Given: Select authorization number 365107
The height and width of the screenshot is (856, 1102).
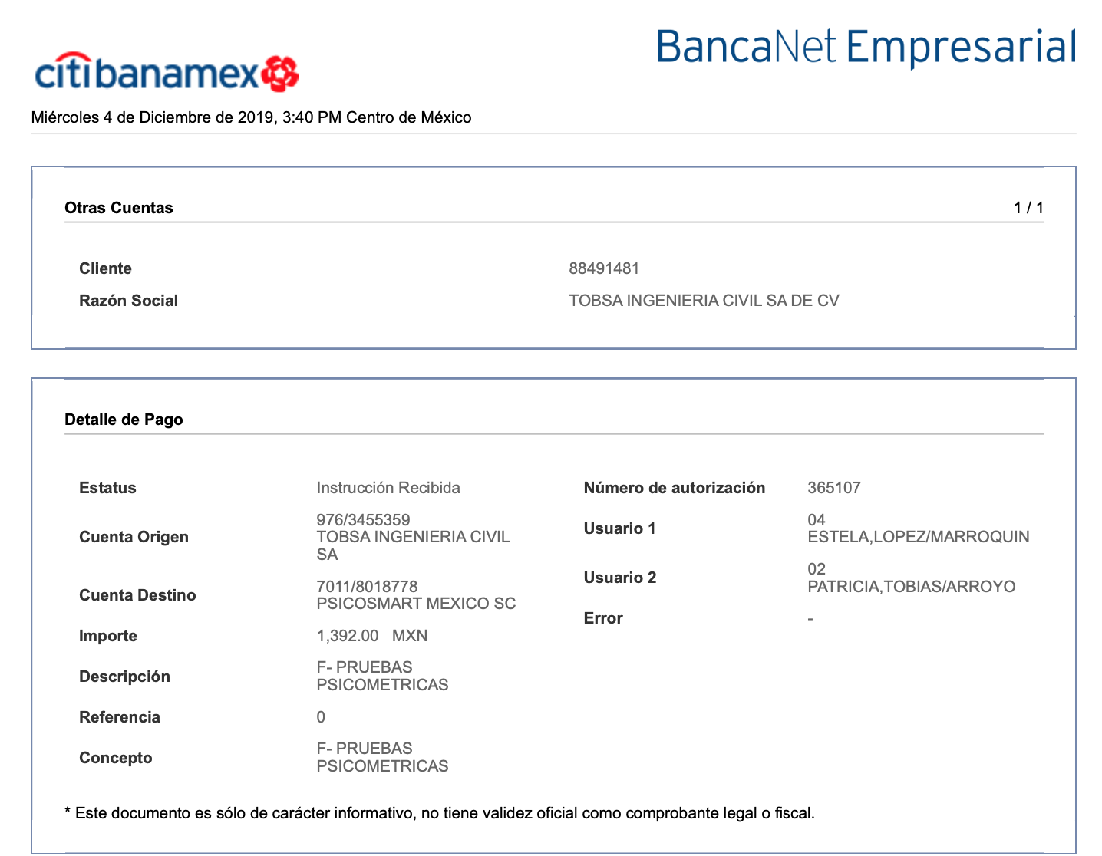Looking at the screenshot, I should (834, 488).
